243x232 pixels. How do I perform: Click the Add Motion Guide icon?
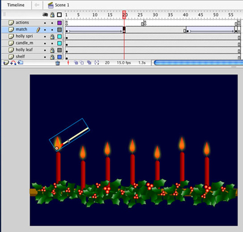click(13, 63)
